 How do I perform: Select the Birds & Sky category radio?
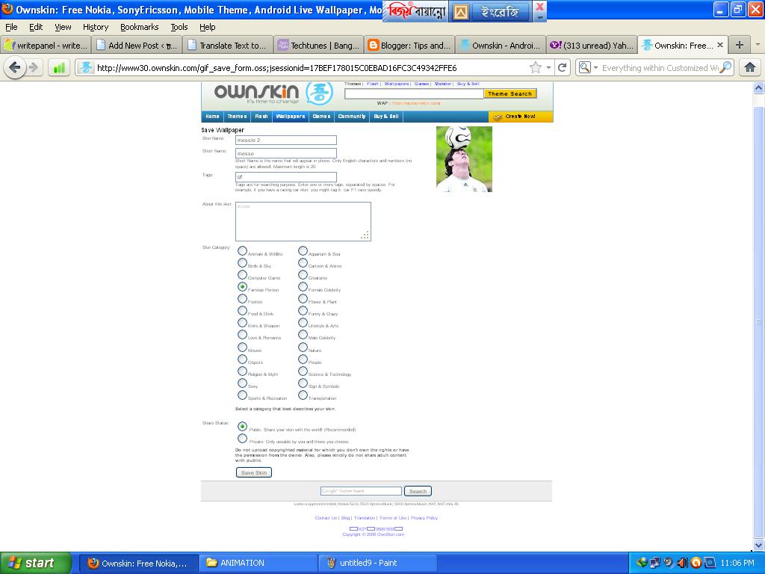242,263
